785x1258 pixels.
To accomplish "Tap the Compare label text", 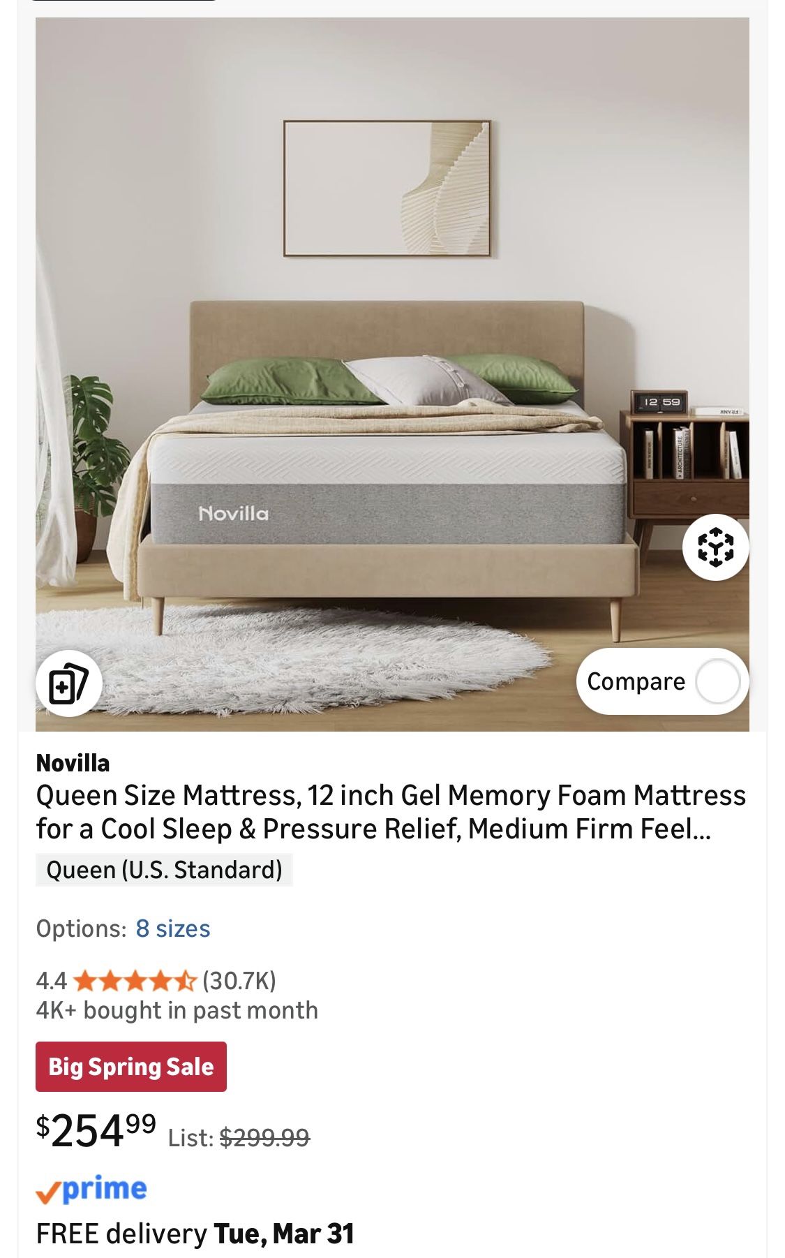I will pos(636,681).
